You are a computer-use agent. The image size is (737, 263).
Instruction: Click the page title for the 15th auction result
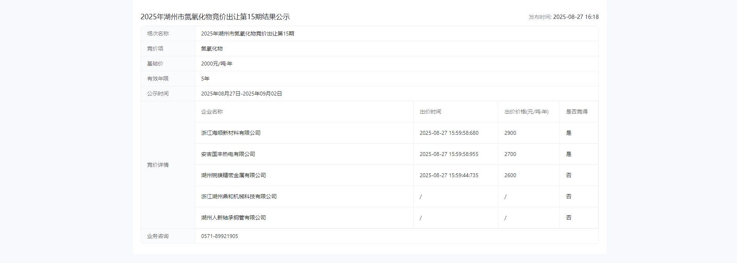(215, 17)
